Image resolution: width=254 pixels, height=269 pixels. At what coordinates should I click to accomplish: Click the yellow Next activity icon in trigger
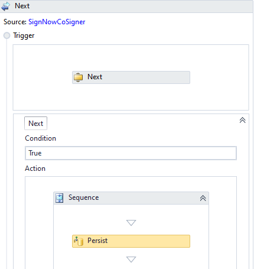point(78,77)
